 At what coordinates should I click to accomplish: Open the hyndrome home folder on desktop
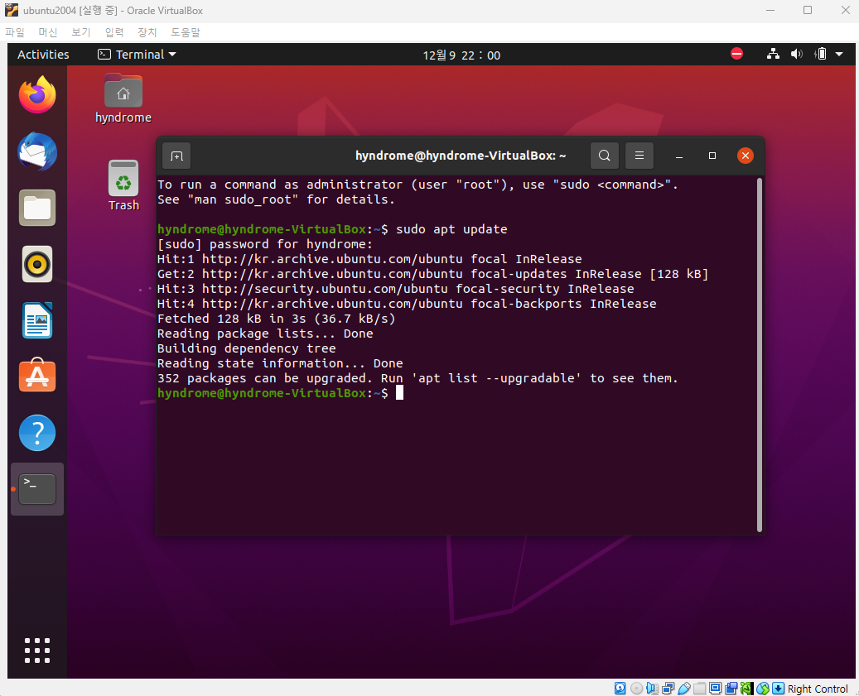[x=123, y=99]
